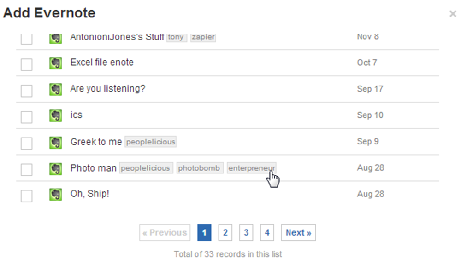Click Evernote icon beside Excel file enote
461x265 pixels.
pyautogui.click(x=56, y=63)
